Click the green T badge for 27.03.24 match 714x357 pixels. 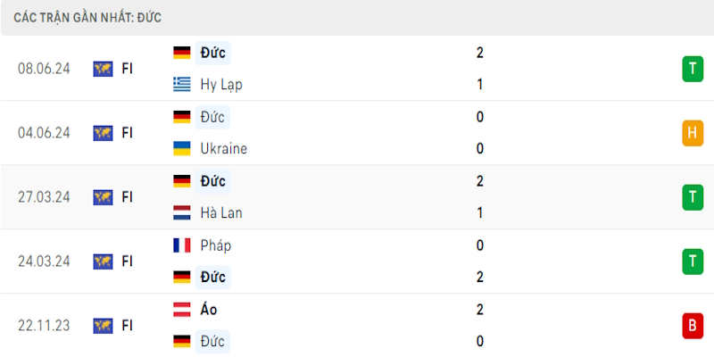(693, 197)
